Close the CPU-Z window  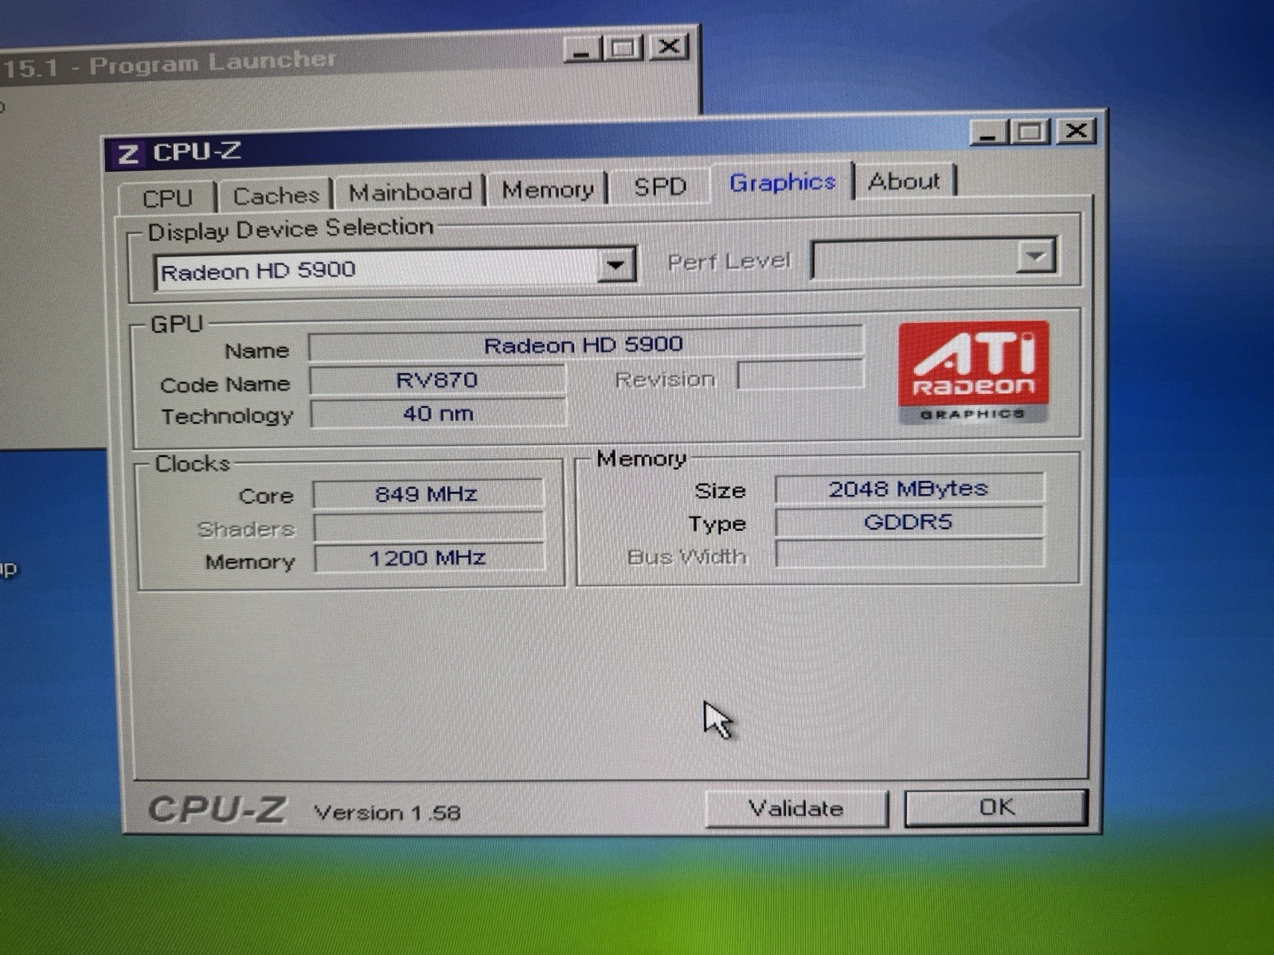[x=1076, y=131]
